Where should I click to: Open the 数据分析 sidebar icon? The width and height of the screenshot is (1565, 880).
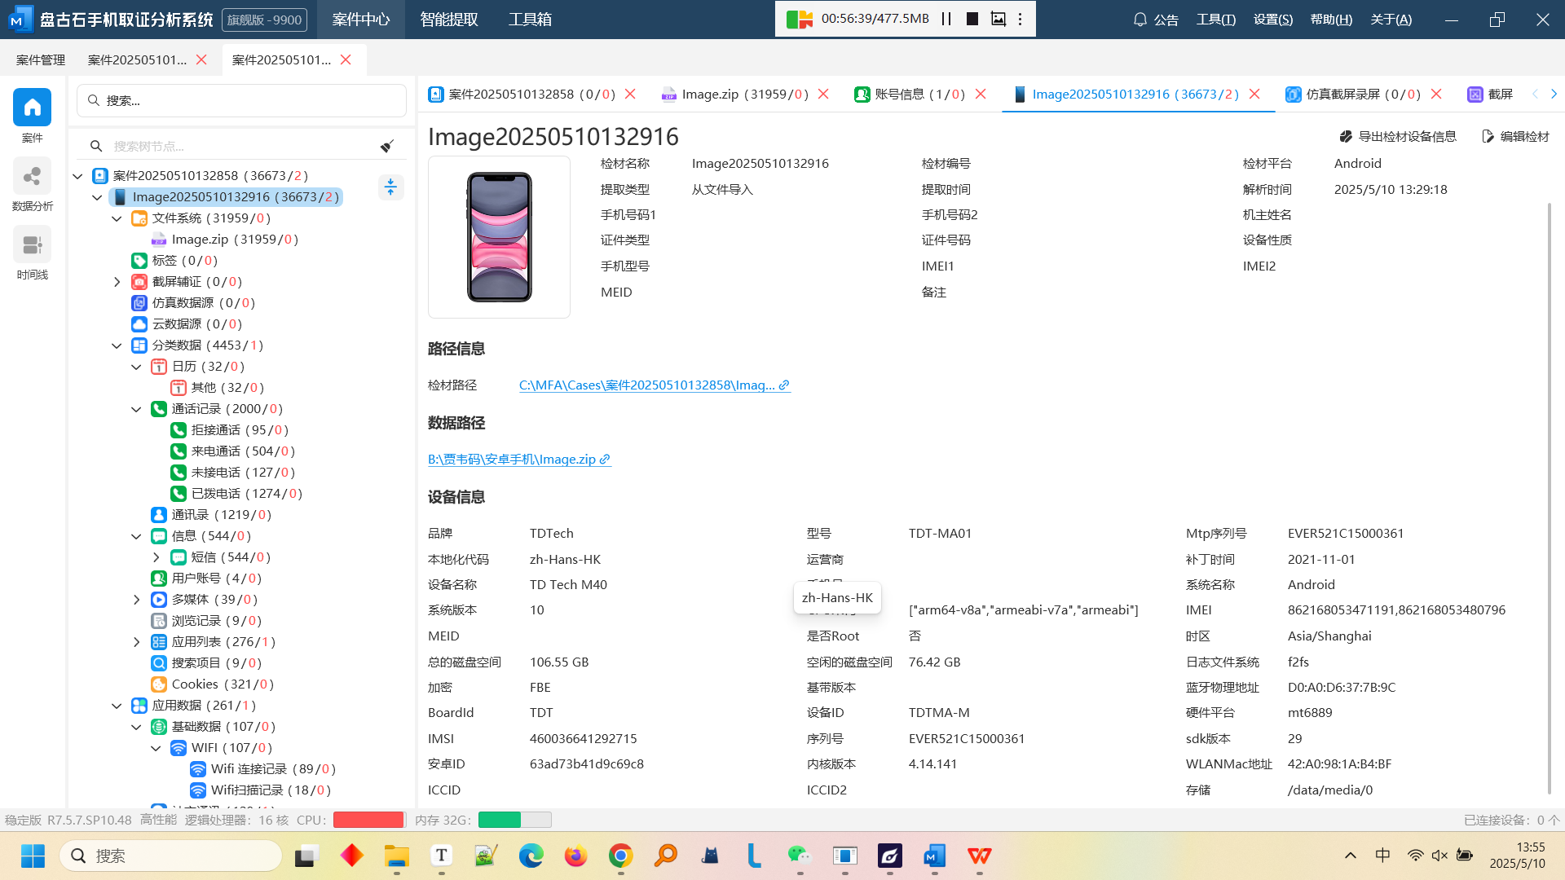pos(32,176)
